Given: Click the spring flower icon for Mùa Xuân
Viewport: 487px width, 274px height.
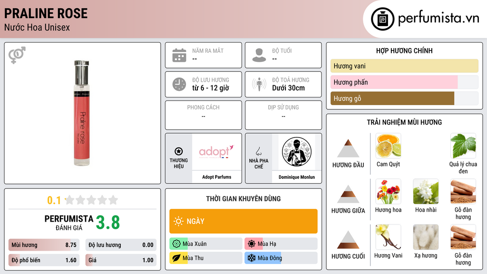Looking at the screenshot, I should [176, 244].
